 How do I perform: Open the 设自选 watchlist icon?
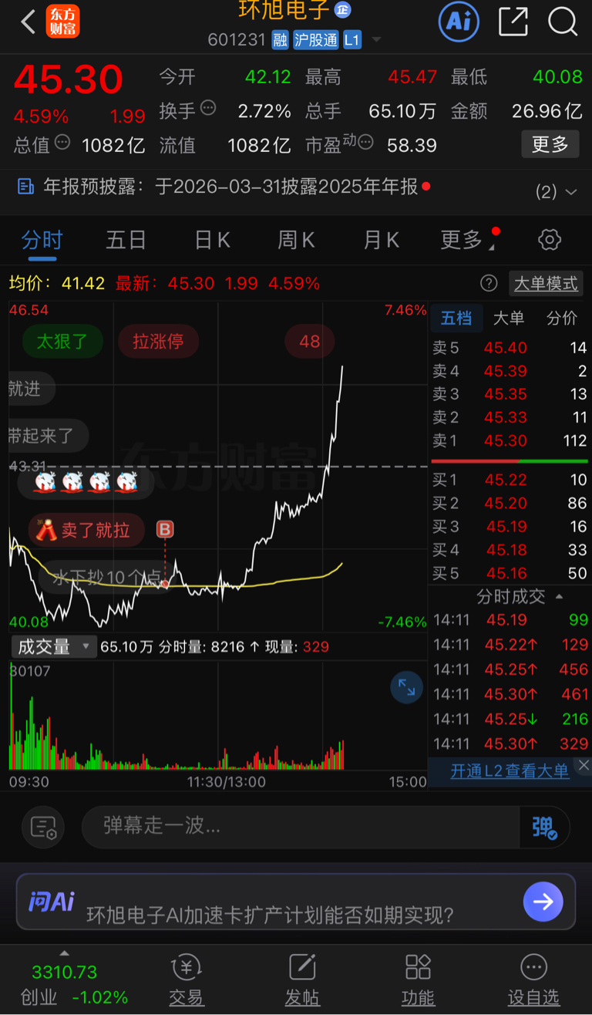point(533,980)
